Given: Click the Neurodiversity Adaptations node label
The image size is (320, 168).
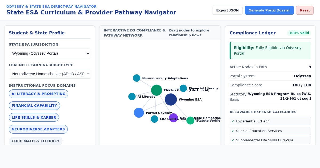Looking at the screenshot, I should [x=165, y=78].
